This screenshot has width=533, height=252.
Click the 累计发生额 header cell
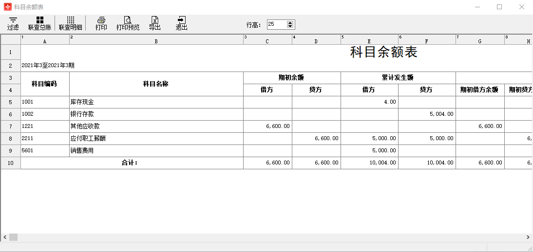pyautogui.click(x=398, y=78)
